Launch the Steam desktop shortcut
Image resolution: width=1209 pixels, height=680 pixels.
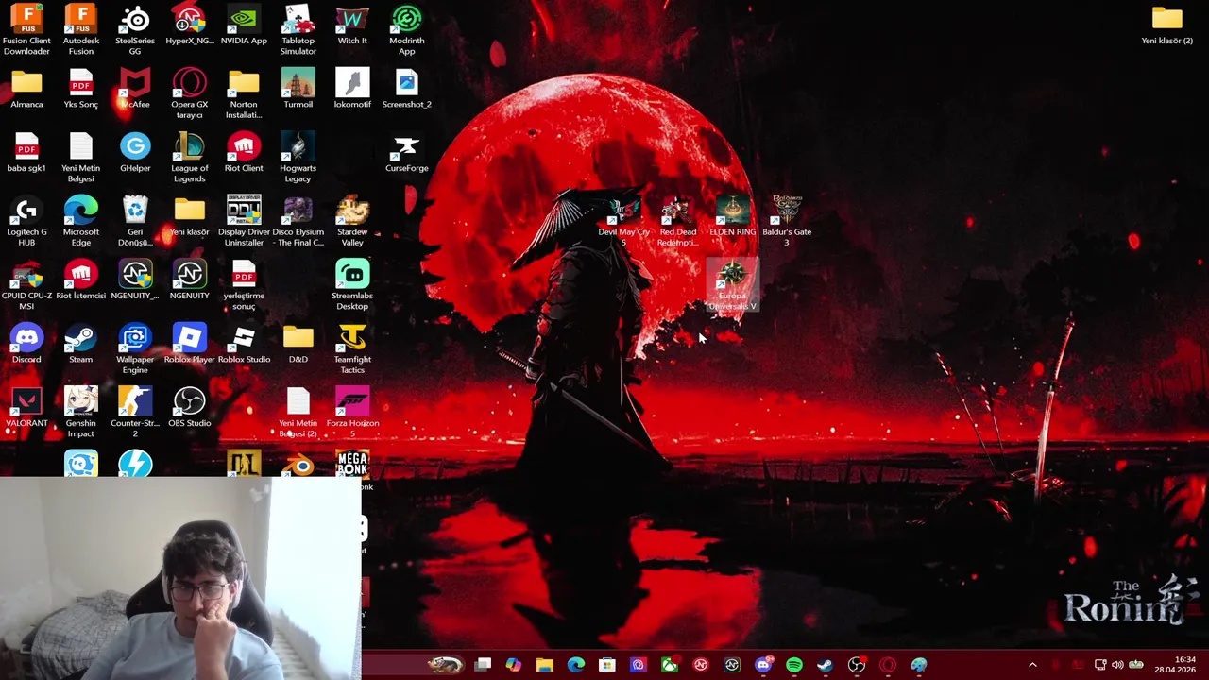tap(81, 344)
